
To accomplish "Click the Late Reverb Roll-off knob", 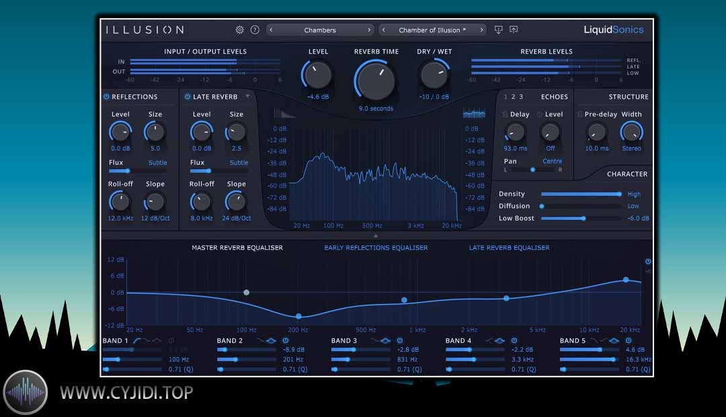I will pyautogui.click(x=201, y=202).
